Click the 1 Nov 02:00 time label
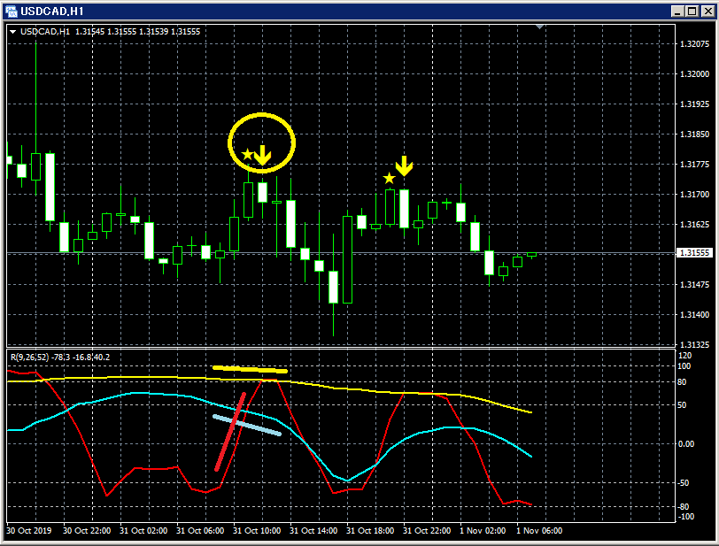This screenshot has width=719, height=546. (483, 530)
